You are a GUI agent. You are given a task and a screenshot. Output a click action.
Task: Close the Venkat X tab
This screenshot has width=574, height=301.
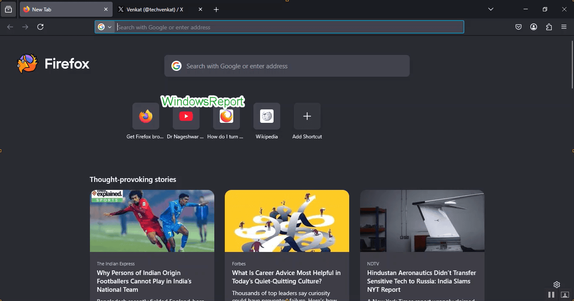coord(200,9)
